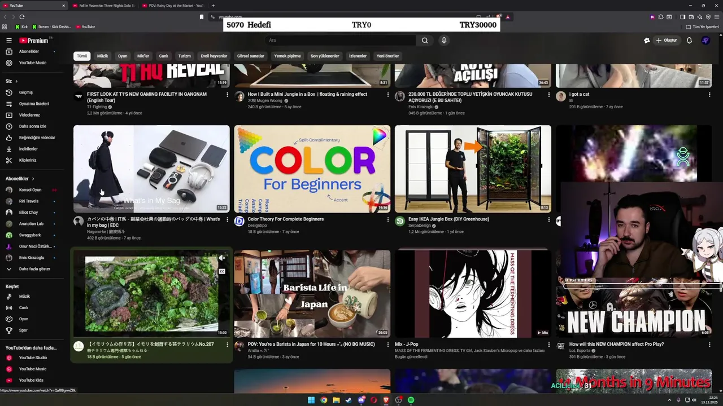Select the Canlı filter chip
This screenshot has height=406, width=723.
click(163, 56)
